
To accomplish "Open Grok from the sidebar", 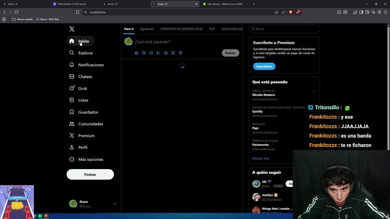I will [78, 89].
